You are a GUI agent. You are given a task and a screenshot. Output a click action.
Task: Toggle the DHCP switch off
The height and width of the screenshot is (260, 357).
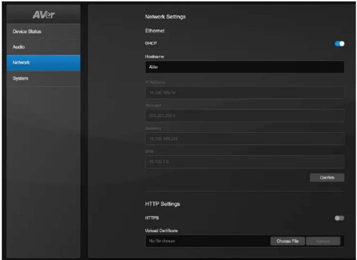(339, 44)
